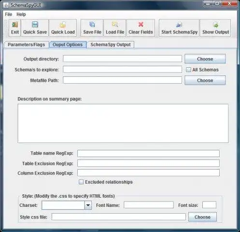
Task: Click the Quick Save floppy icon
Action: [35, 25]
